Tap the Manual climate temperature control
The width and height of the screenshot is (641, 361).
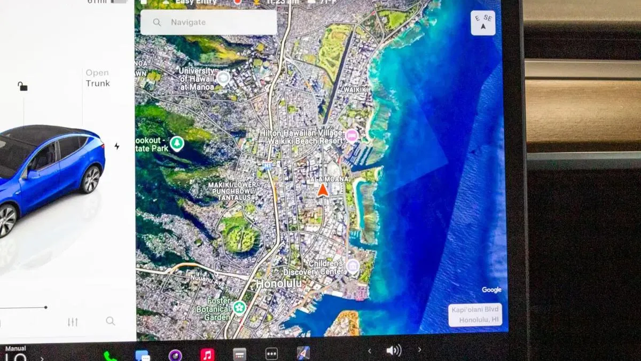click(x=15, y=354)
